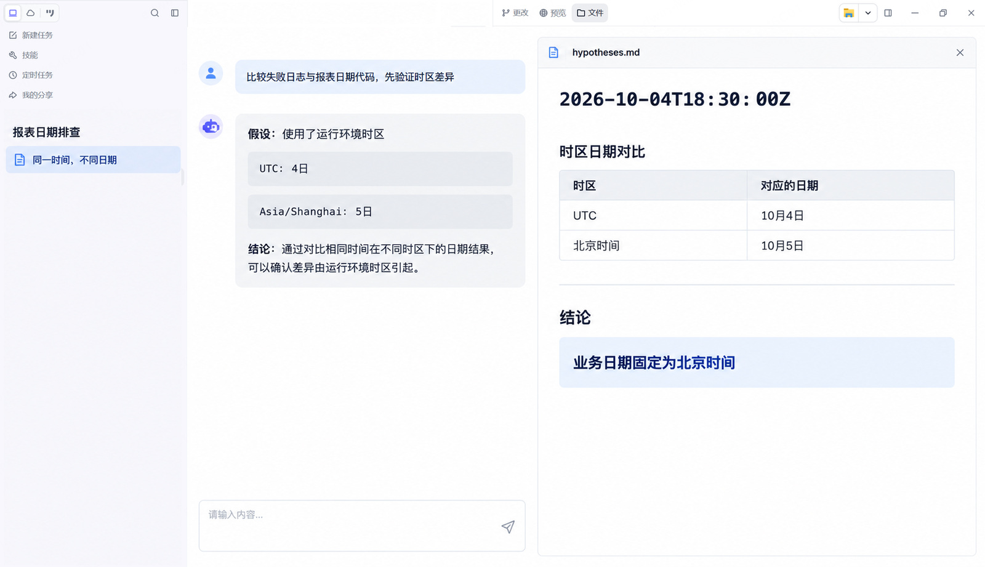The width and height of the screenshot is (985, 567).
Task: Click the hypotheses.md file name
Action: [x=606, y=52]
